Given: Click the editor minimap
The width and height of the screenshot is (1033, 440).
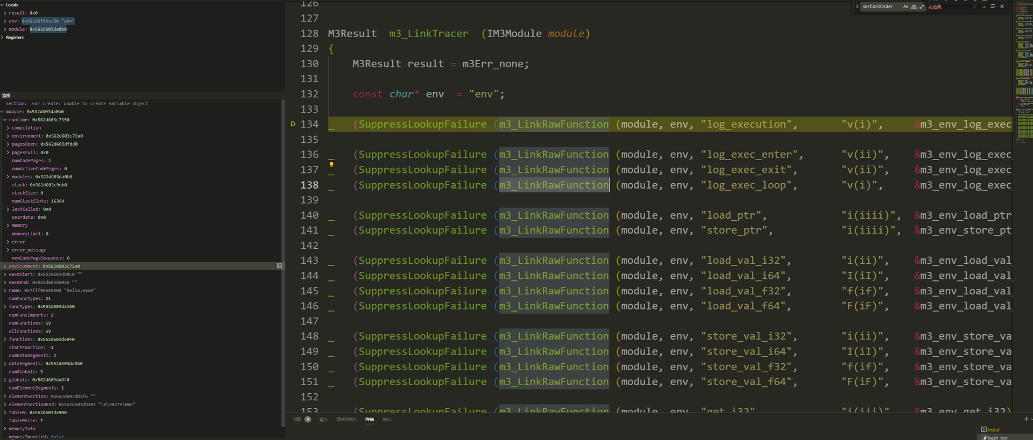Looking at the screenshot, I should pos(1024,73).
